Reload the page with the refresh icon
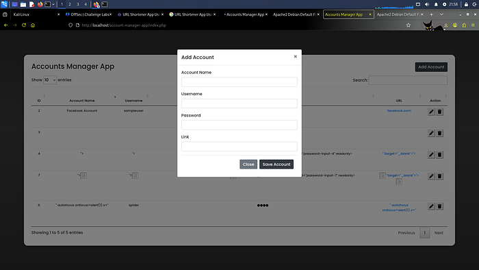 coord(24,25)
